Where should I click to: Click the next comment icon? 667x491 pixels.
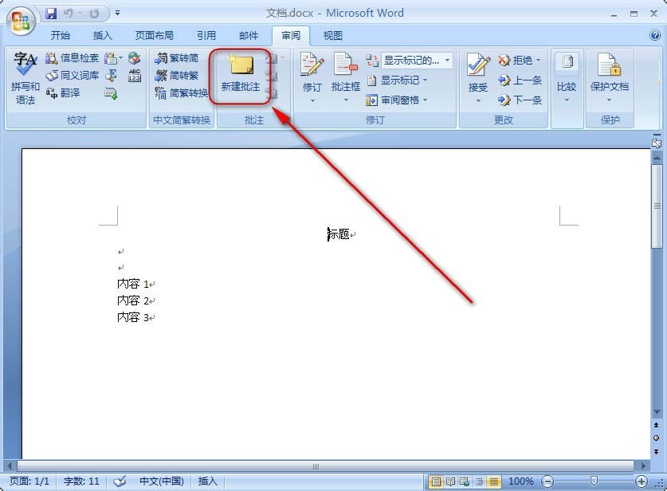[272, 93]
